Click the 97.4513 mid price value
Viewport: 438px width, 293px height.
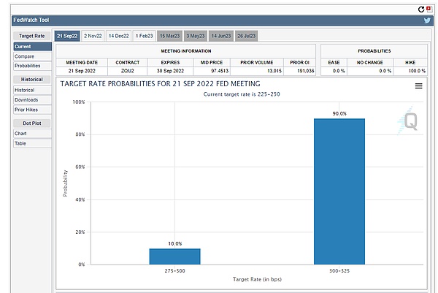point(220,71)
